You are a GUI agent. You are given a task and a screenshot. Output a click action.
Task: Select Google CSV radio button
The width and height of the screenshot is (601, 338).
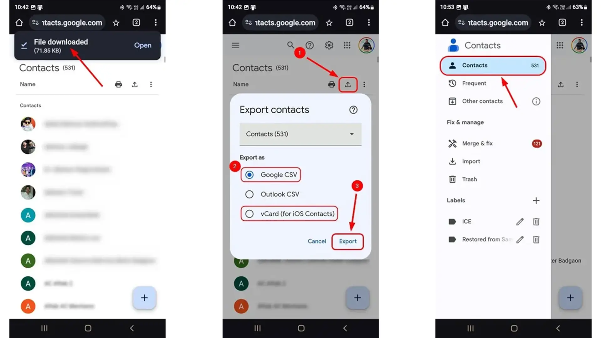(x=249, y=175)
